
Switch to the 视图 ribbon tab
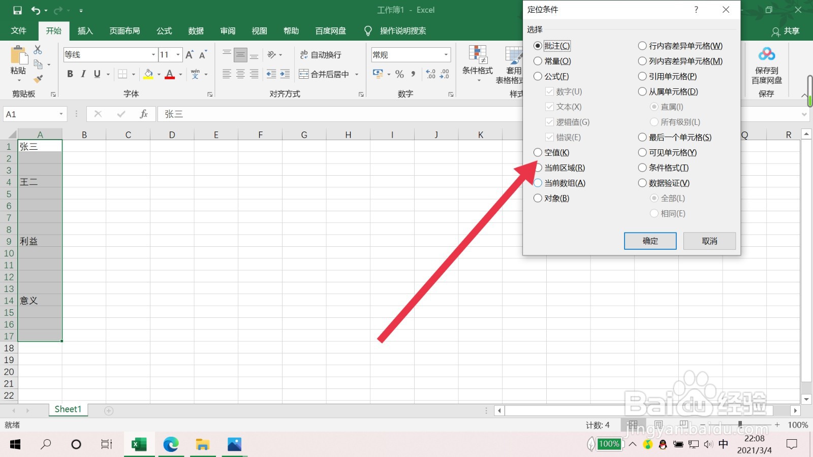tap(259, 31)
